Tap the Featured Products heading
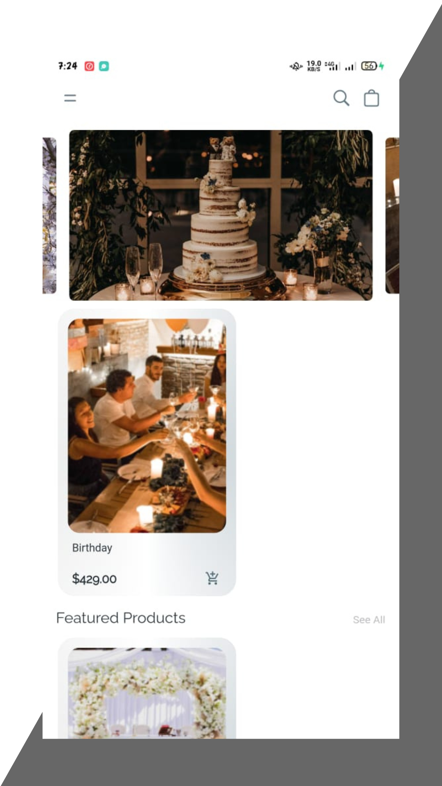Screen dimensions: 442x786 coord(121,618)
